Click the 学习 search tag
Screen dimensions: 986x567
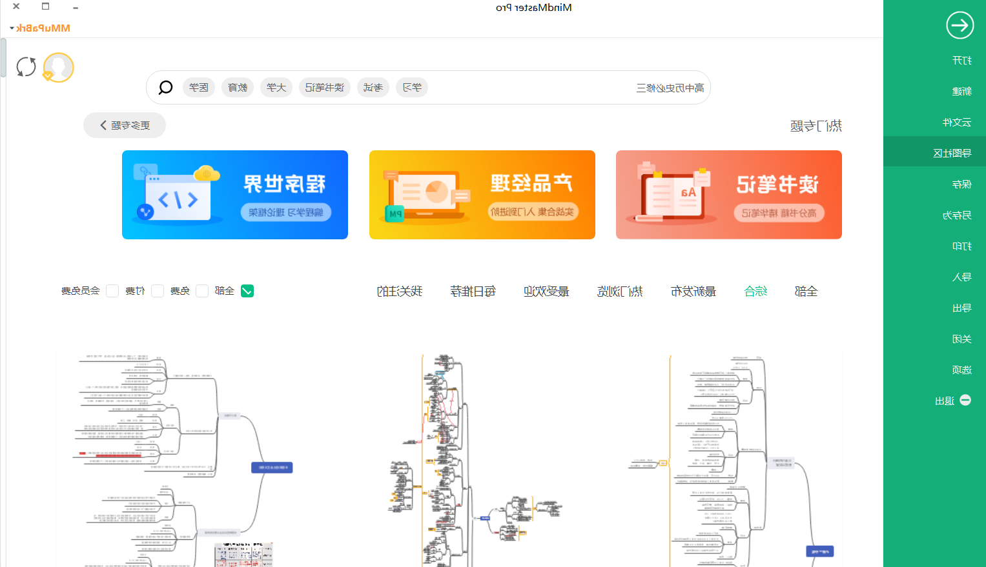pyautogui.click(x=412, y=88)
